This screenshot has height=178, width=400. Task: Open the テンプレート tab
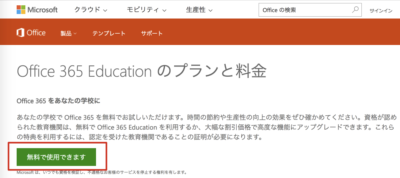pyautogui.click(x=109, y=33)
